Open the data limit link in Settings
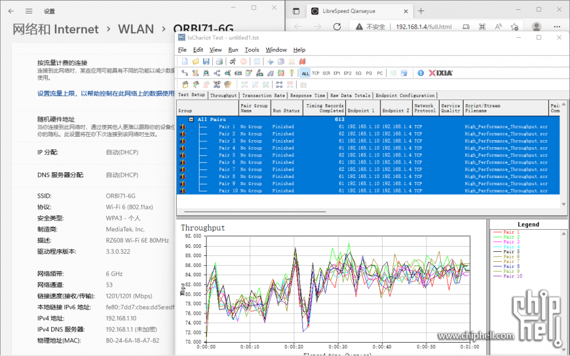This screenshot has width=570, height=356. click(106, 94)
